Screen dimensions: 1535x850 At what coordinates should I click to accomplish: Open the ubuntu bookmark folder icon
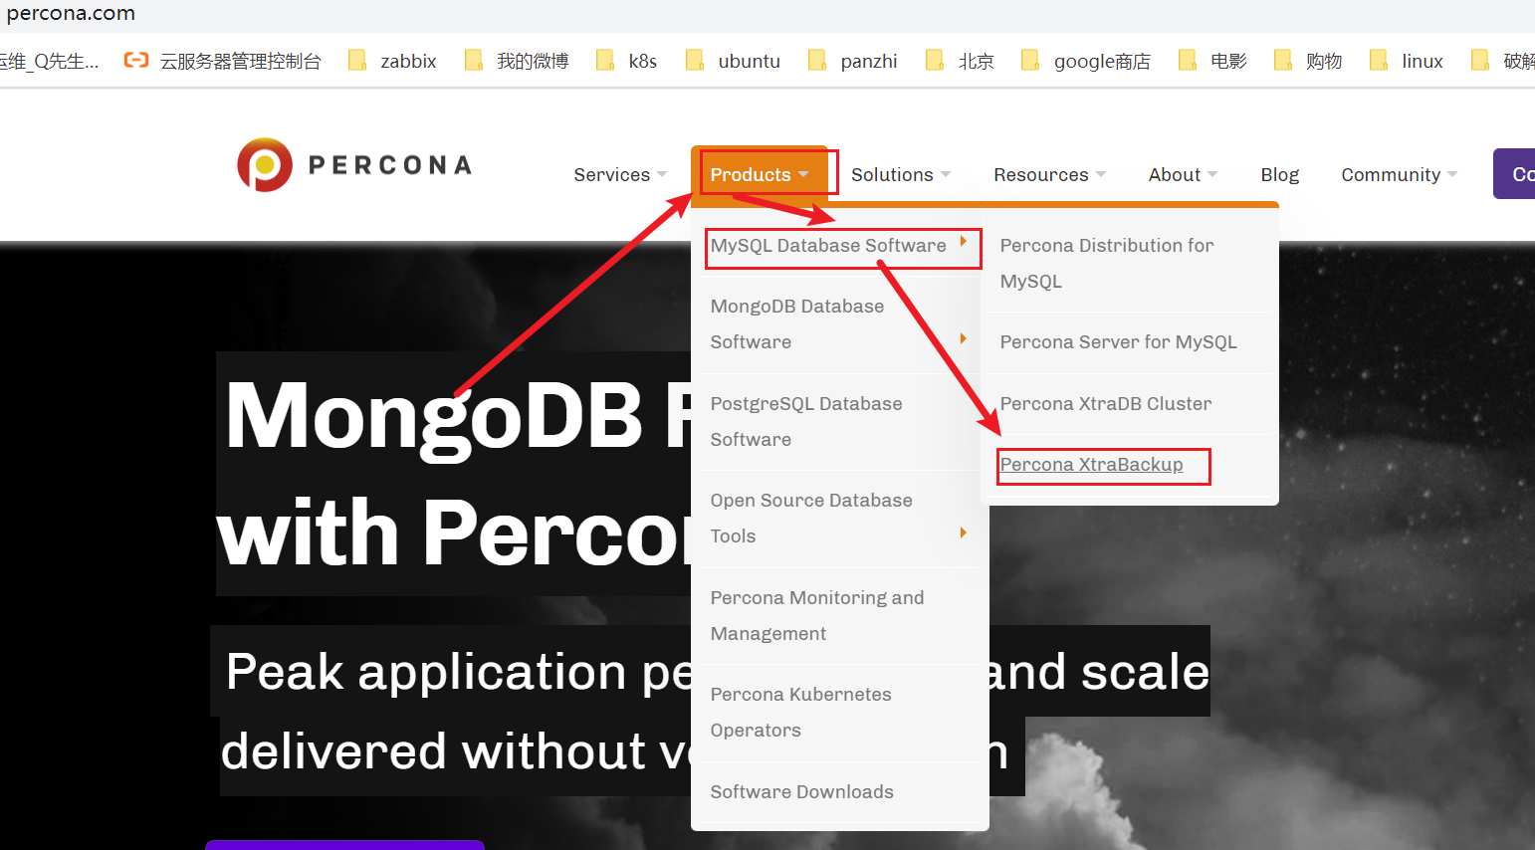point(695,61)
